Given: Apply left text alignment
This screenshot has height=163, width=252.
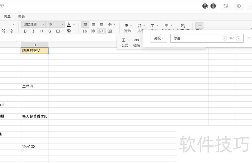Looking at the screenshot, I should coord(85,25).
